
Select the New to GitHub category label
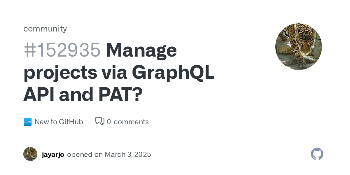point(59,122)
